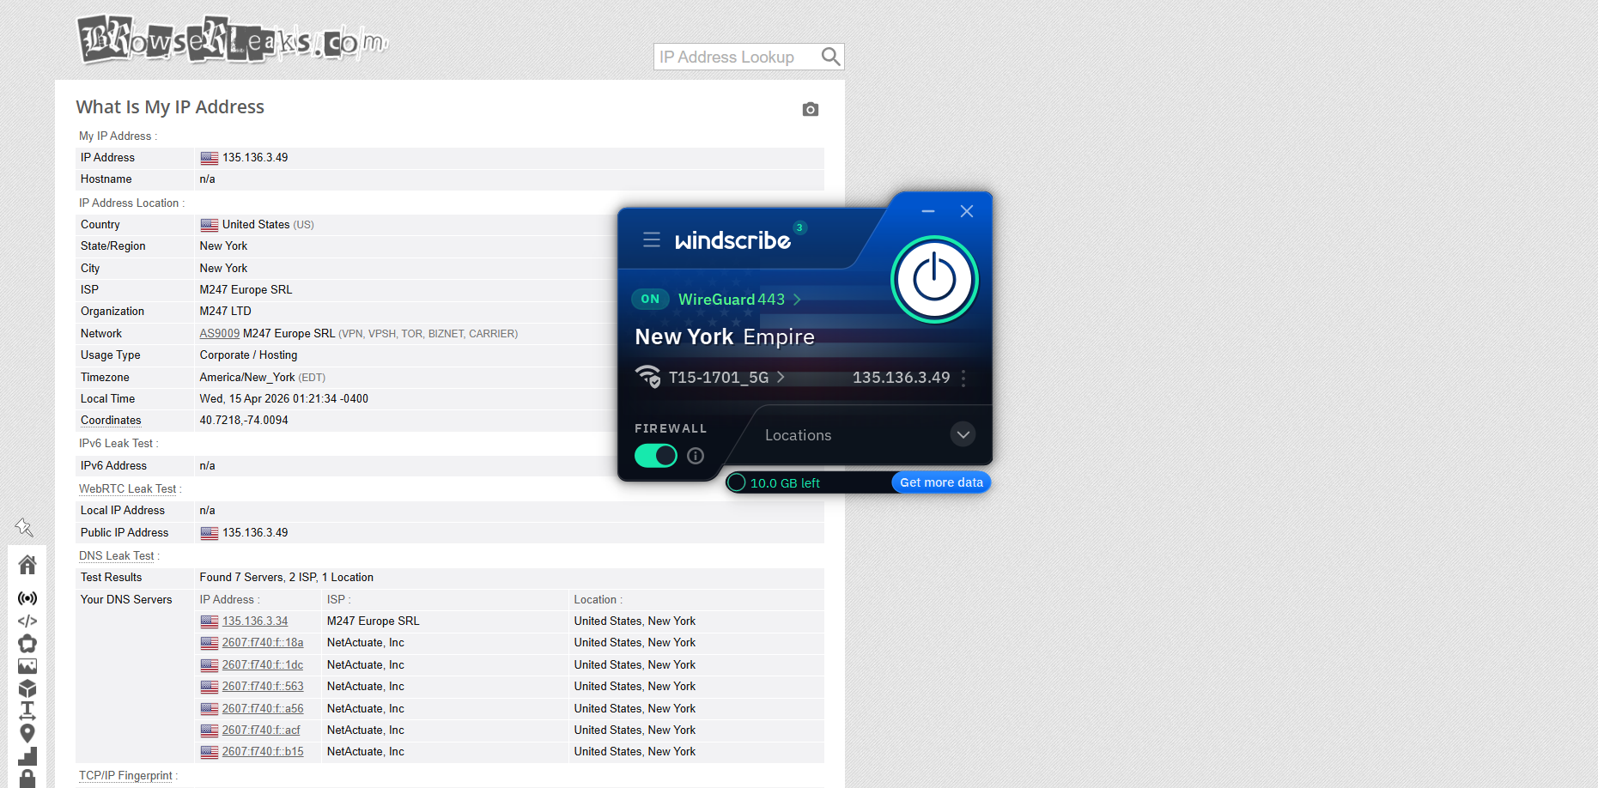Viewport: 1598px width, 788px height.
Task: Open T15-1701_5G network chevron
Action: coord(781,377)
